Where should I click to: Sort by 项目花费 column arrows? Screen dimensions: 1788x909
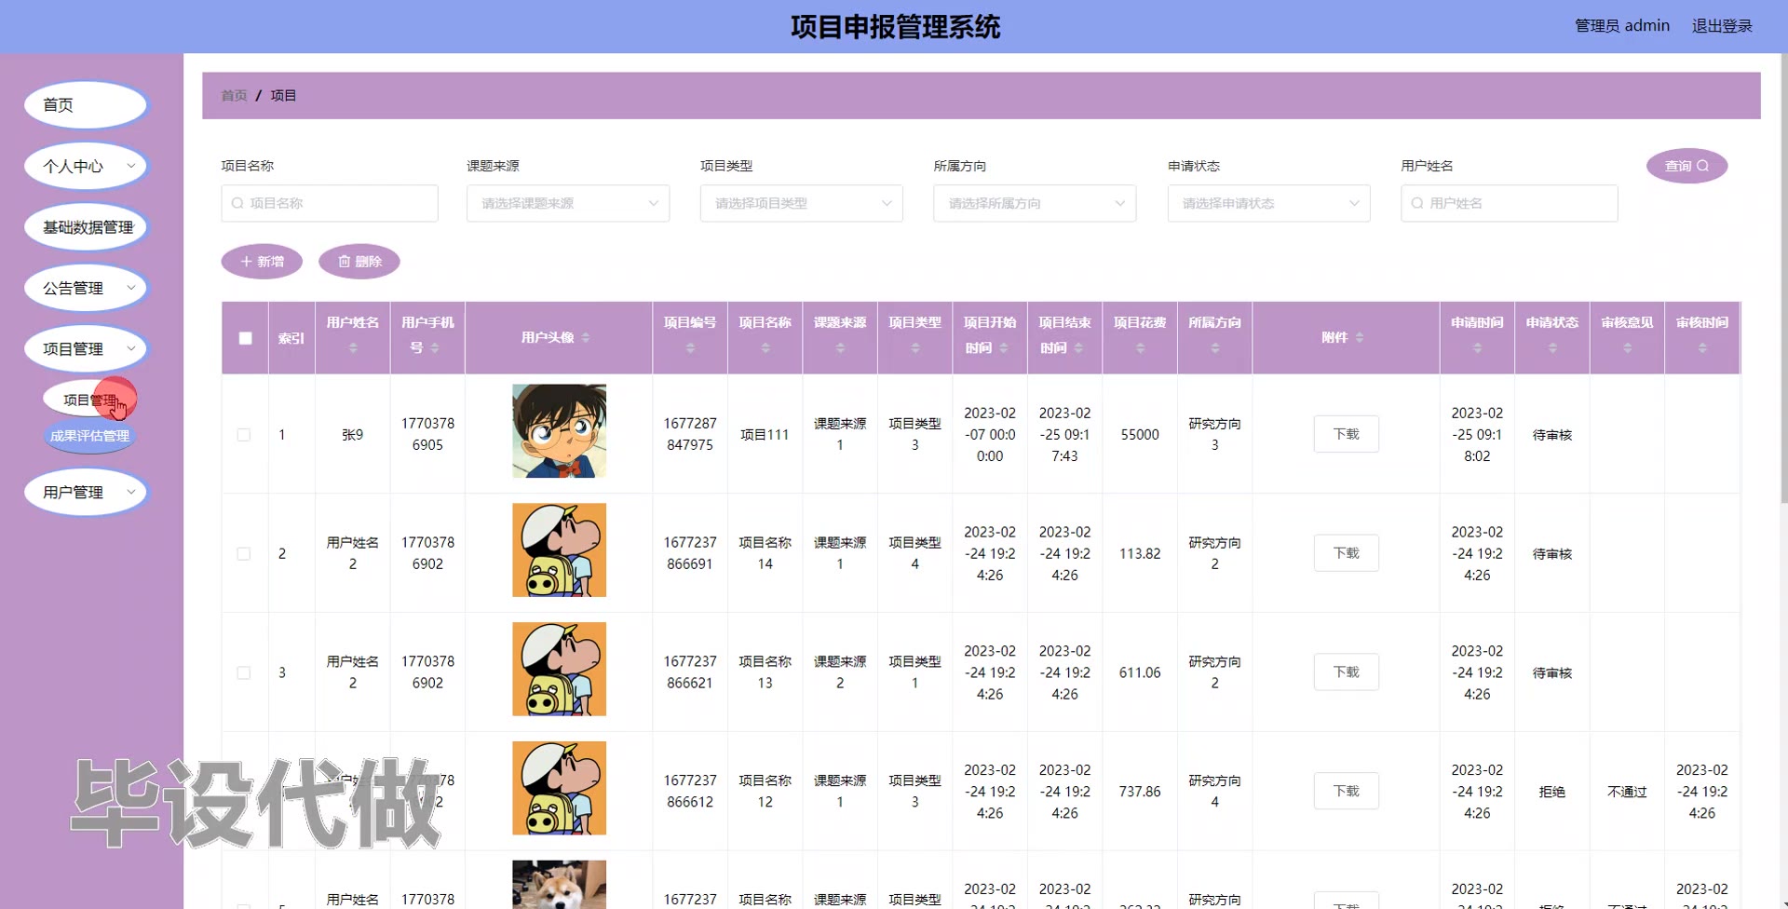pos(1140,348)
